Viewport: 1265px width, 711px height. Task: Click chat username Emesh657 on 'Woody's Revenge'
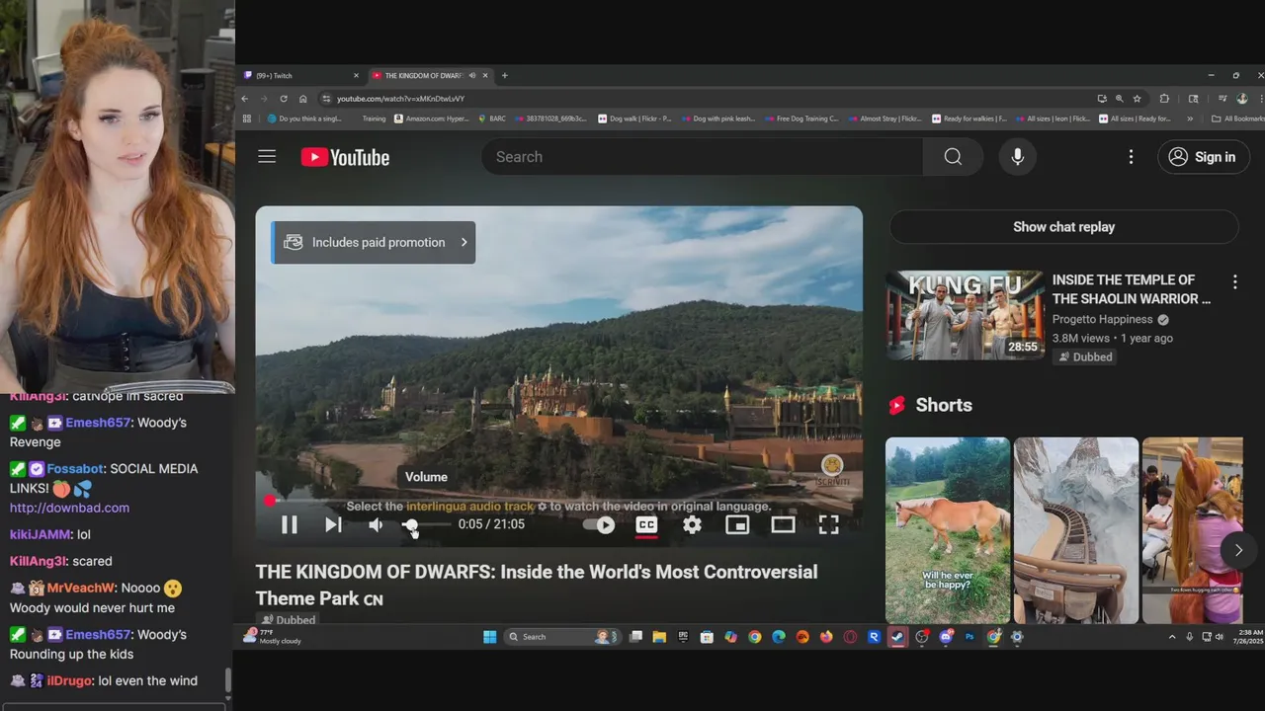pyautogui.click(x=99, y=423)
